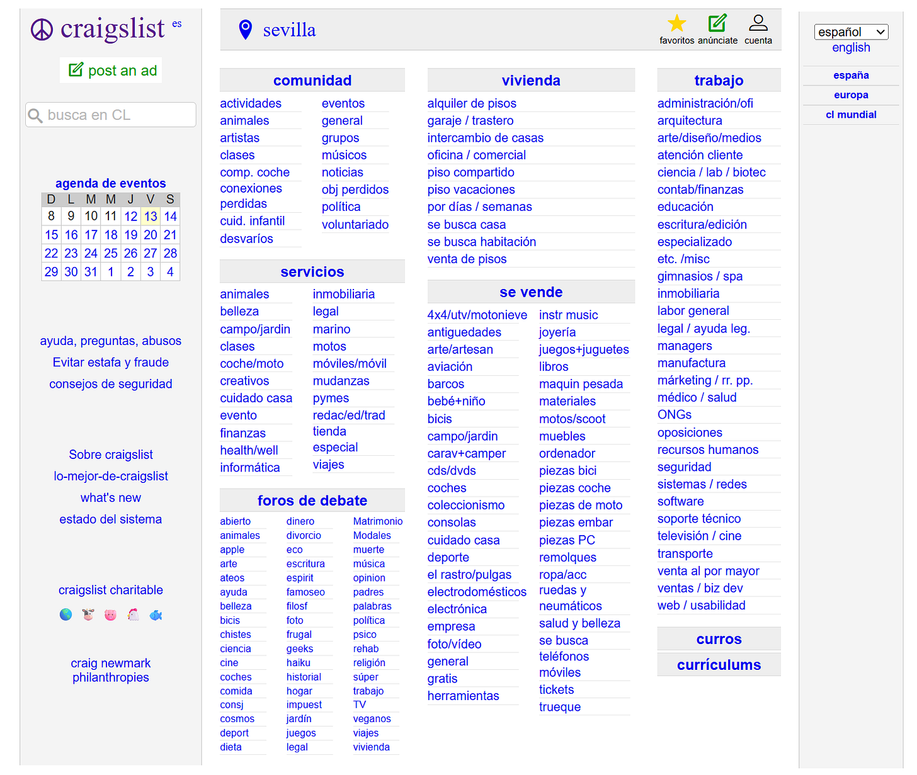
Task: Open 'antiguedades' under se vende
Action: (464, 332)
